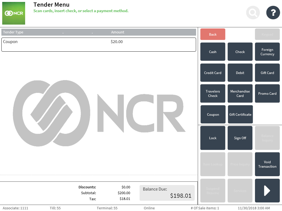The height and width of the screenshot is (211, 282).
Task: Open Price Inquiry button
Action: 240,164
